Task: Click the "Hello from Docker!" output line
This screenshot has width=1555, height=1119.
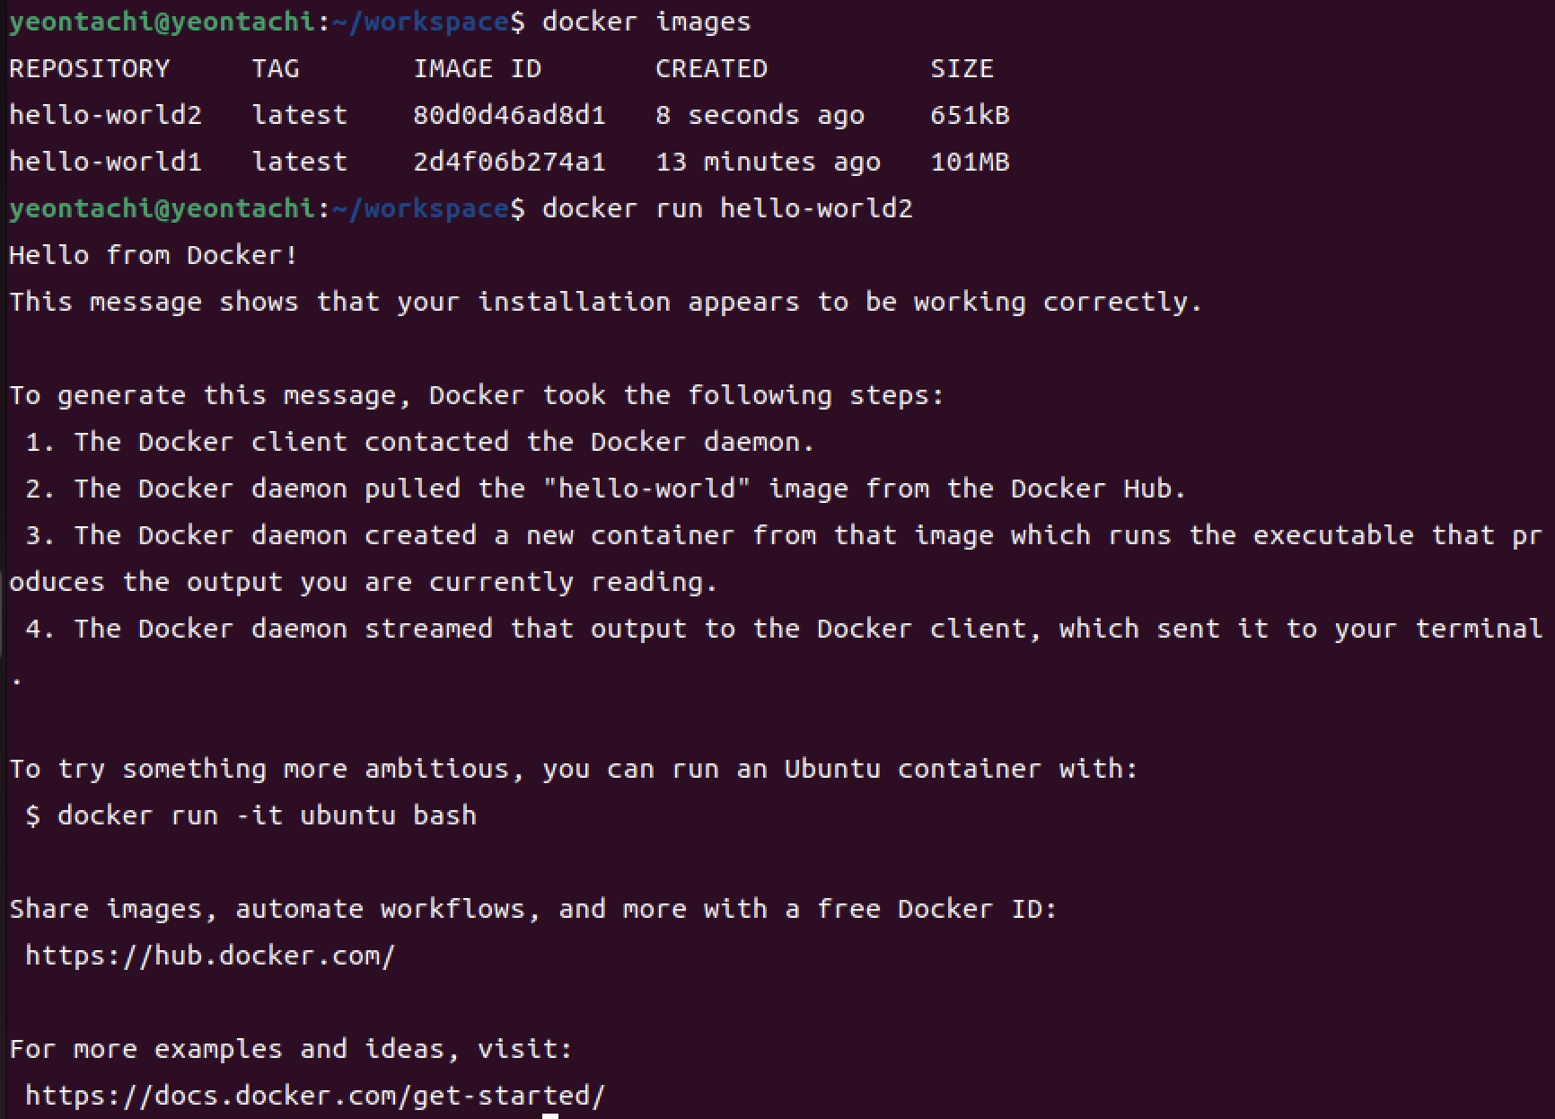Action: [x=154, y=255]
